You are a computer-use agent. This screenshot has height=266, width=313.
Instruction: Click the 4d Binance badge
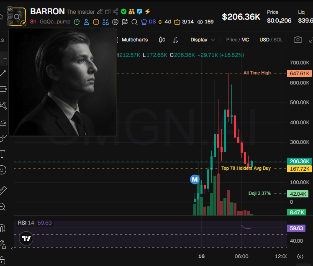click(164, 22)
